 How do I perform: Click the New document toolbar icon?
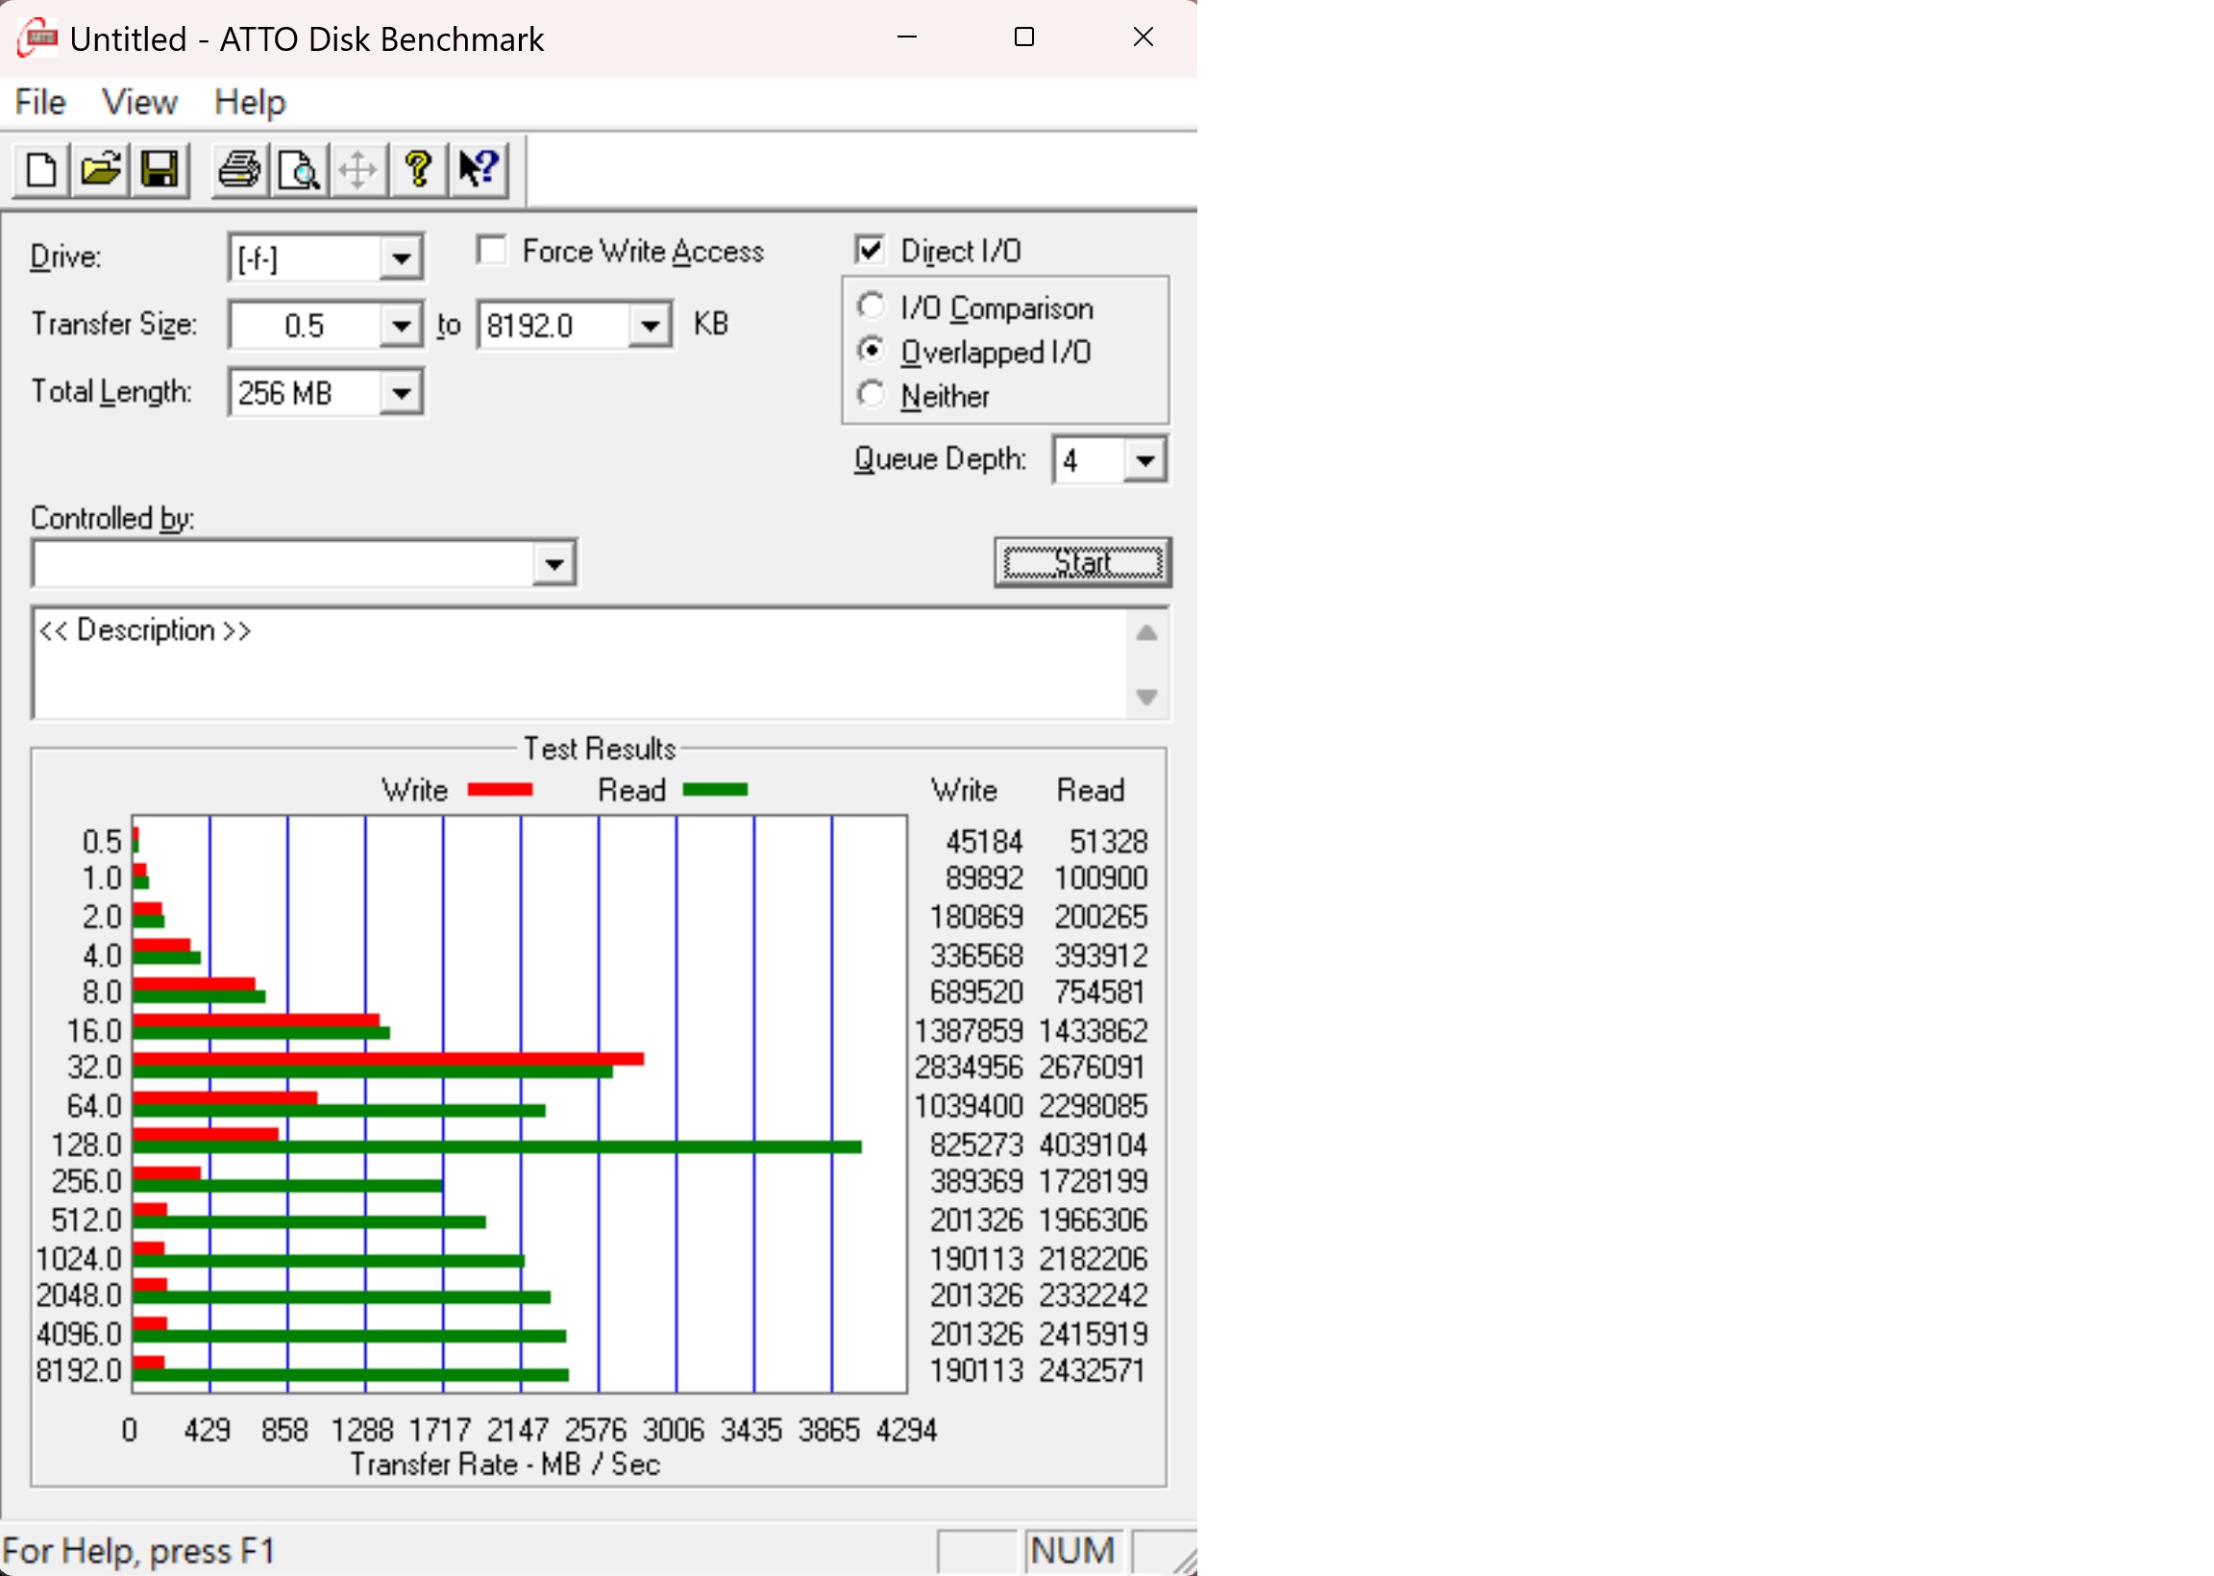coord(40,170)
